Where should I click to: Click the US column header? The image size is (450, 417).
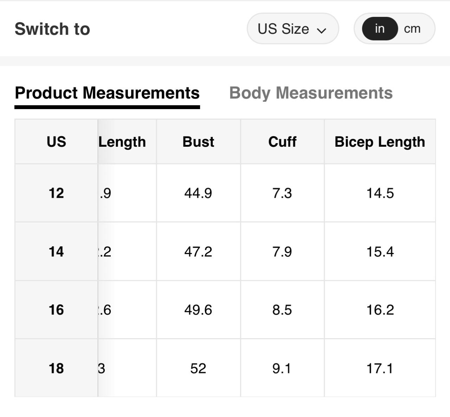[56, 142]
